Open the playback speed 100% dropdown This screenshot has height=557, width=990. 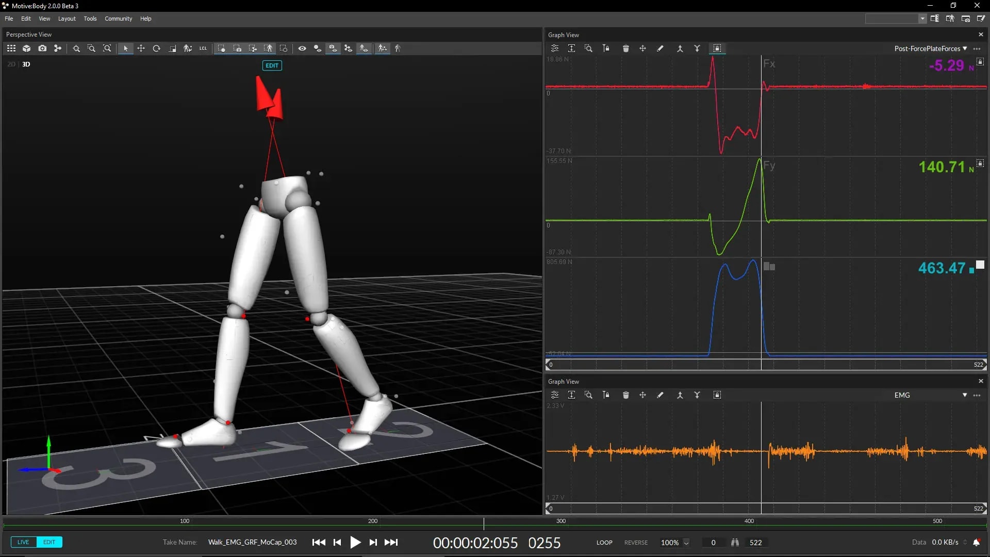[686, 543]
